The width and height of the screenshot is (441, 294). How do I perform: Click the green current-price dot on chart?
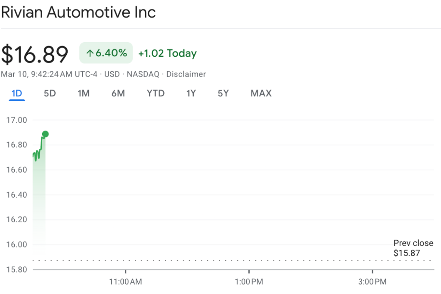(x=45, y=134)
